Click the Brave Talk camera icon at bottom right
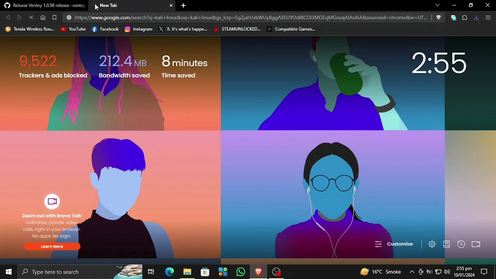Screen dimensions: 496x279 [x=476, y=244]
